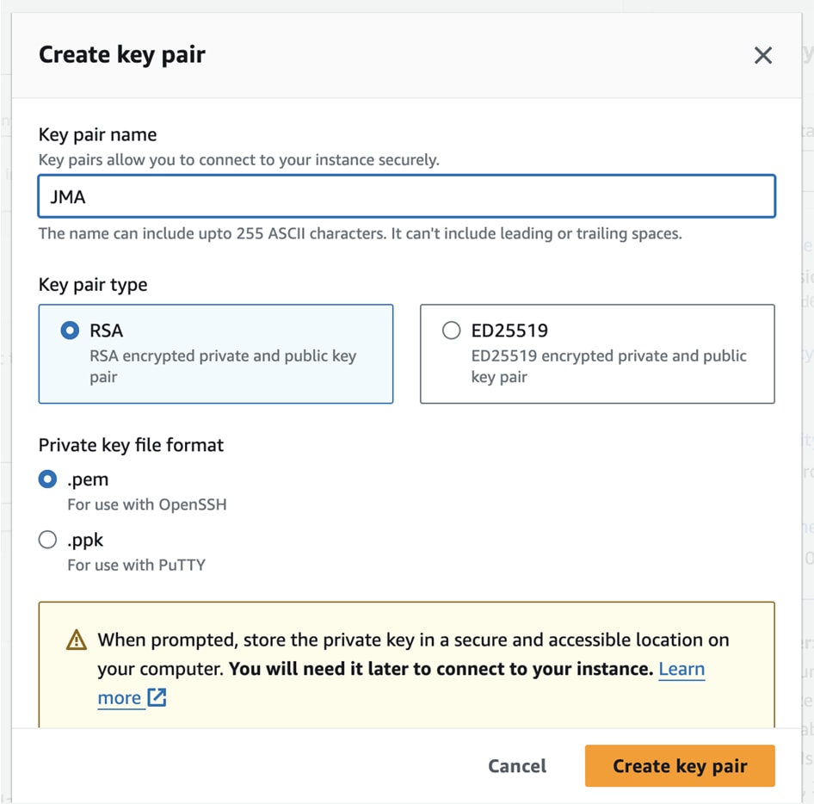The width and height of the screenshot is (814, 804).
Task: Click the RSA encrypted key pair description text
Action: (223, 366)
